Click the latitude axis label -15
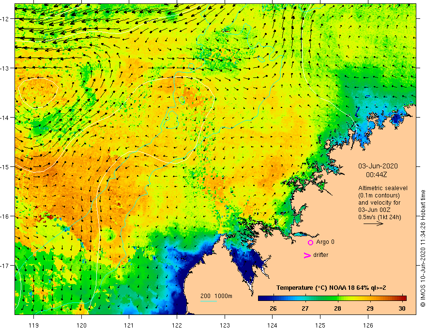Screen dimensions: 426x329 click(5, 167)
